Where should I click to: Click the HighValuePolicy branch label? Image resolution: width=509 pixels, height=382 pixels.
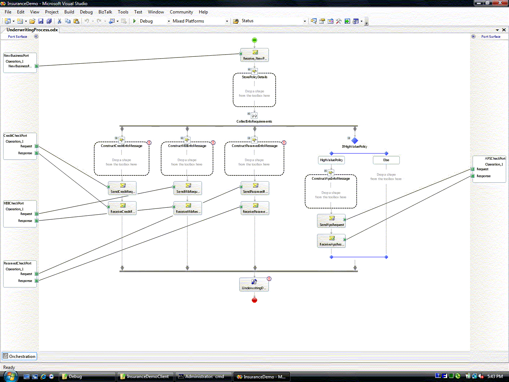(x=331, y=160)
